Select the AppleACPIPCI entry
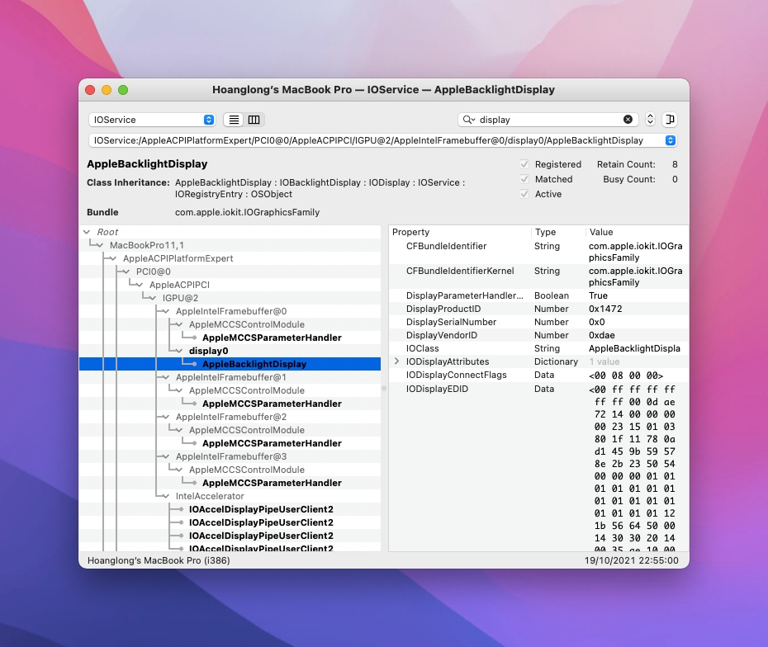Viewport: 768px width, 647px height. point(179,285)
